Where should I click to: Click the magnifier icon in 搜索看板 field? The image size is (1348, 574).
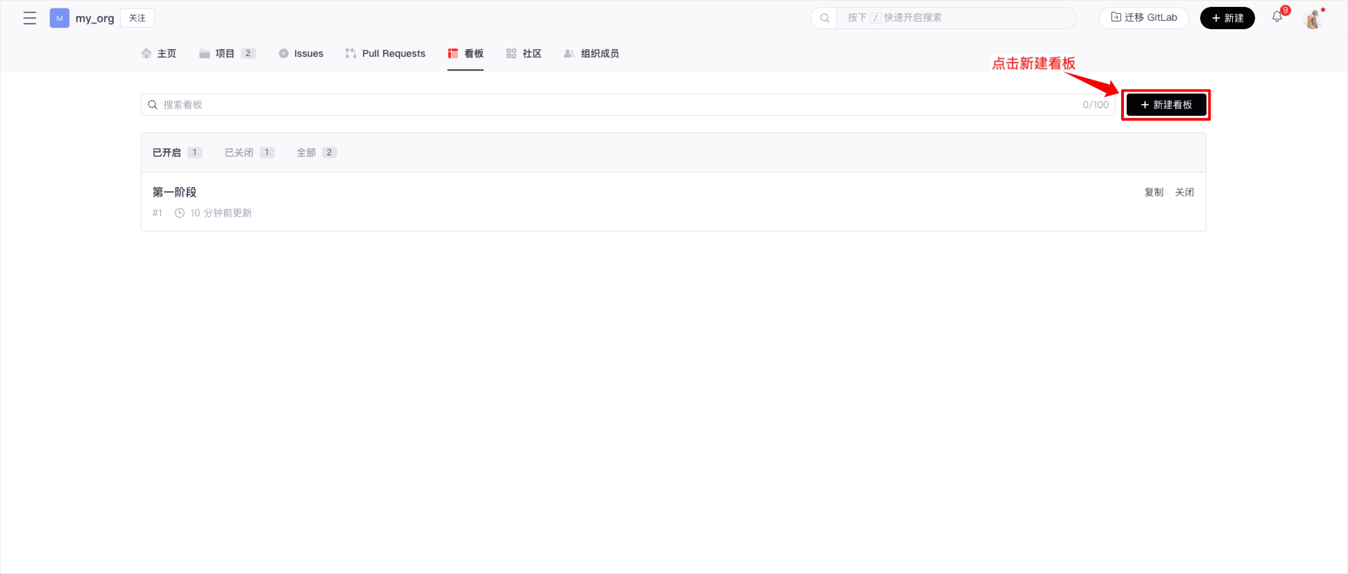pyautogui.click(x=153, y=105)
